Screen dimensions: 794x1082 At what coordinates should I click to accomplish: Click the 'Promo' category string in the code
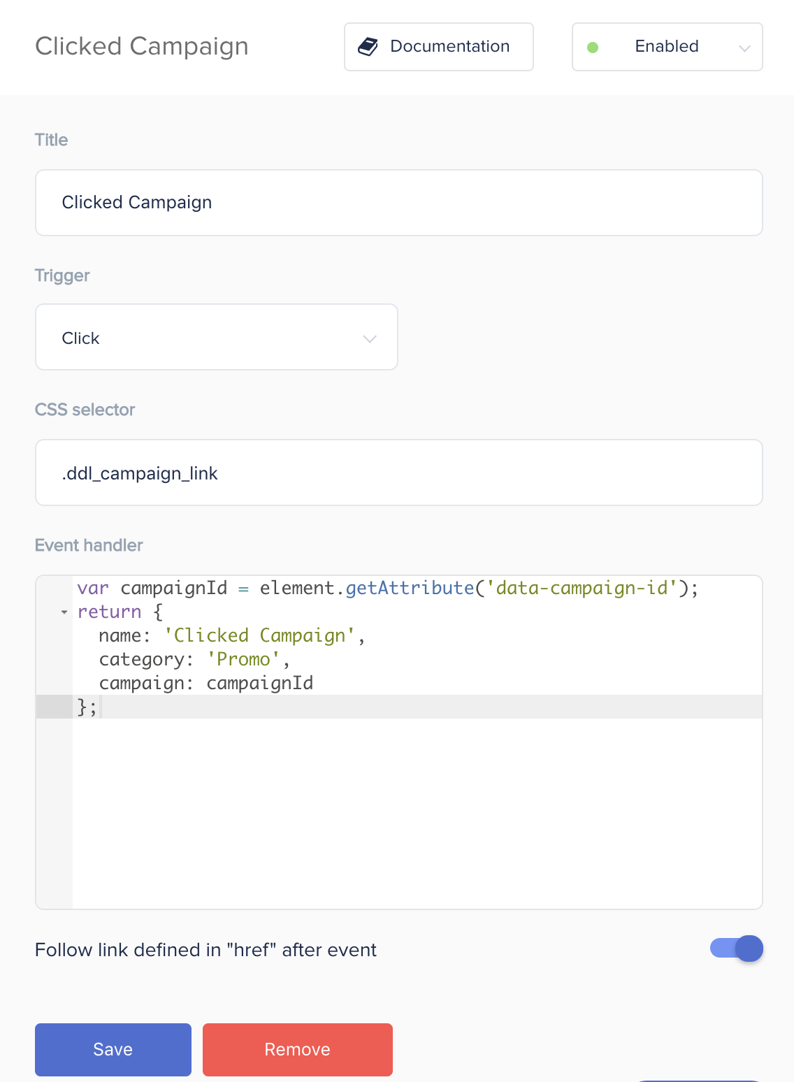(243, 659)
